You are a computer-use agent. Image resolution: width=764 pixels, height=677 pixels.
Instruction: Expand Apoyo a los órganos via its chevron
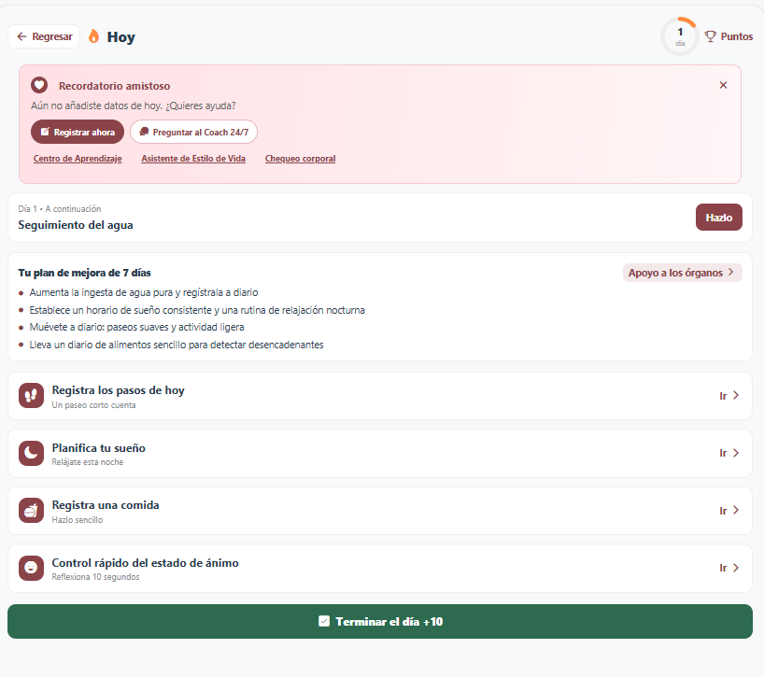(729, 272)
